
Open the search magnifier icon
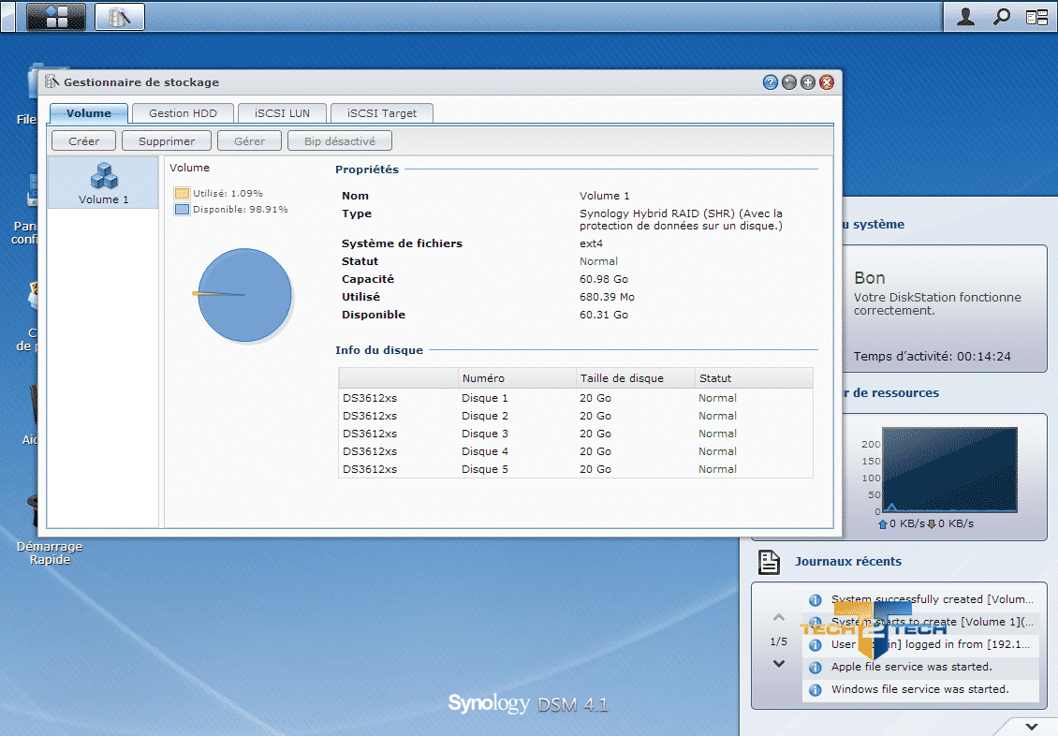click(x=1001, y=16)
